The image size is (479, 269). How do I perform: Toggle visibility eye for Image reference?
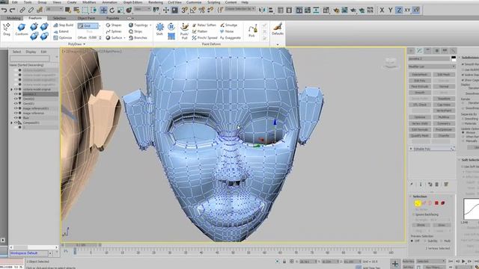coord(16,113)
